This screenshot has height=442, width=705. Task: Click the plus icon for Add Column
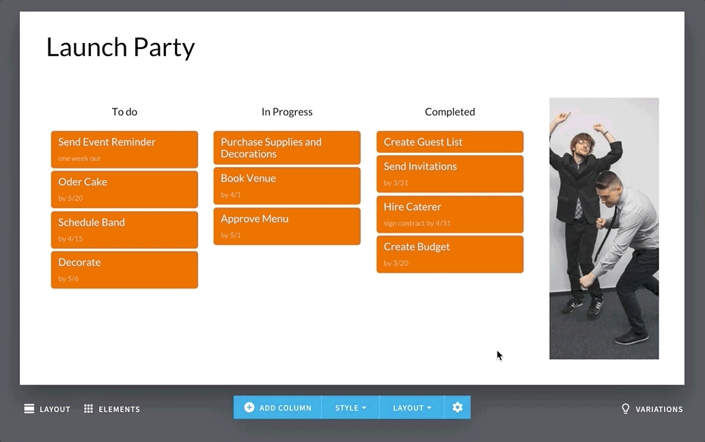249,407
